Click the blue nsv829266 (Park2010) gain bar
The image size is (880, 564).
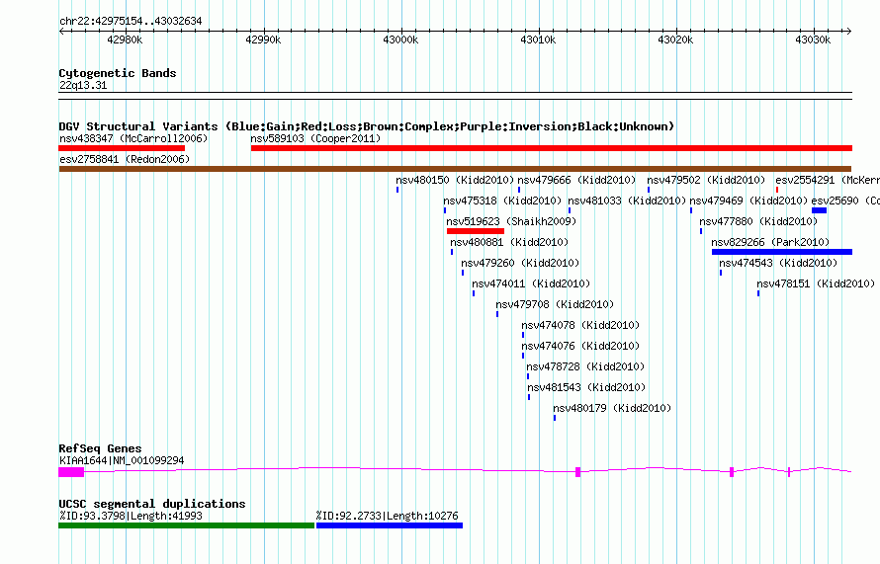click(782, 252)
